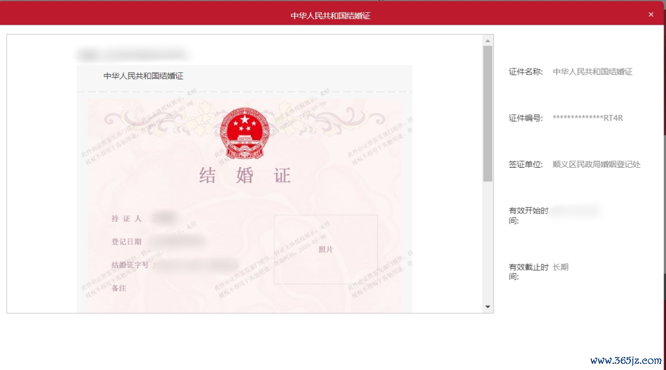
Task: Select the 结婚证字号 label on the certificate
Action: tap(130, 265)
